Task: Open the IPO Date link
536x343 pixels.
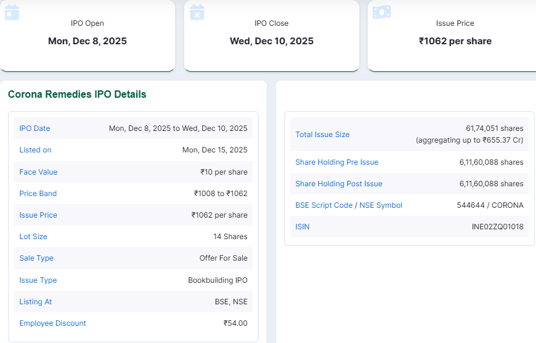Action: pos(35,128)
